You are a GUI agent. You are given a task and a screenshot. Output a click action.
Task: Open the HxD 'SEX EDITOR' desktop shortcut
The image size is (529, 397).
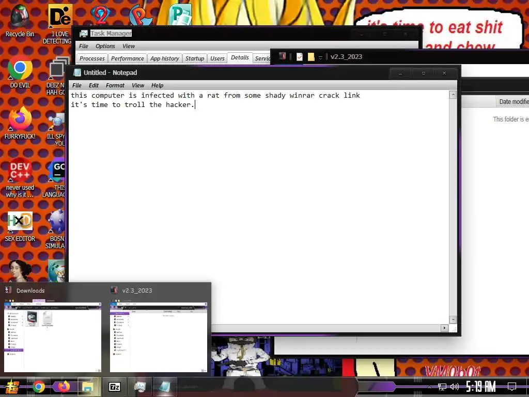(20, 226)
